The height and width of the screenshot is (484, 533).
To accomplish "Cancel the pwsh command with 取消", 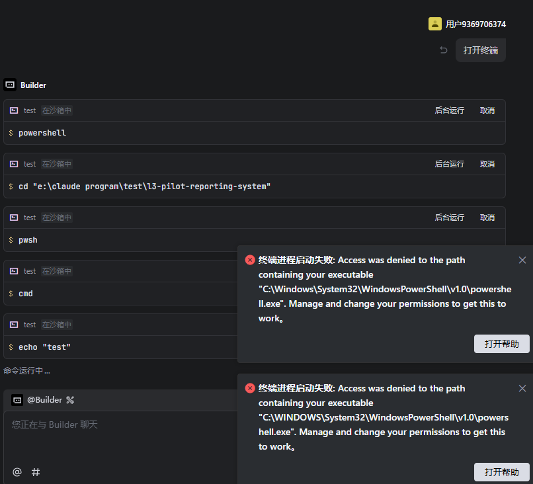I will click(x=487, y=218).
